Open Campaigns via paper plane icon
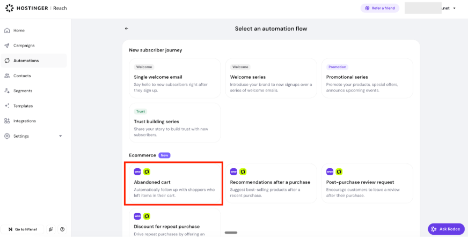 point(7,46)
